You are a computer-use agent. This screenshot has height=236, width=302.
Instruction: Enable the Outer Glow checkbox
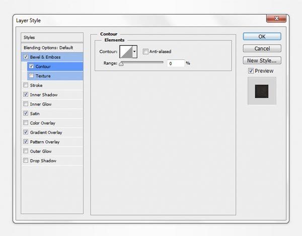click(x=26, y=151)
